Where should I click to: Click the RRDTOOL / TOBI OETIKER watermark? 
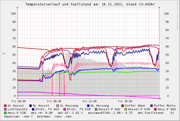[177, 15]
